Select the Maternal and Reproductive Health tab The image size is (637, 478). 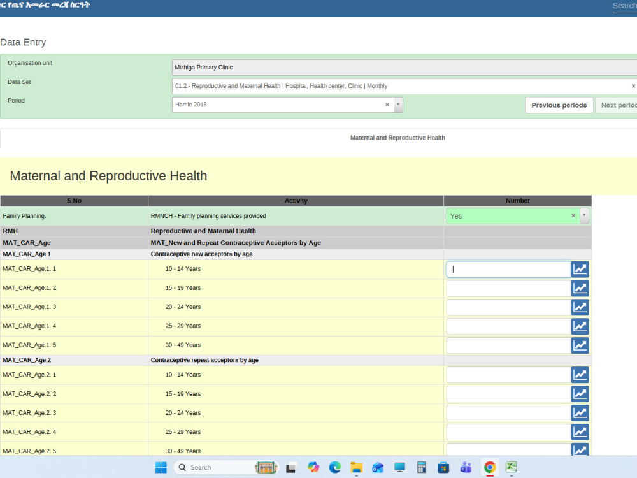point(397,138)
